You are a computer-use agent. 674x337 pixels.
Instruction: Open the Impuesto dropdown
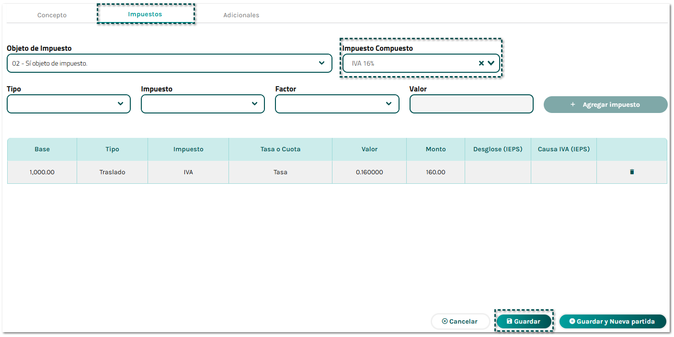pyautogui.click(x=203, y=104)
